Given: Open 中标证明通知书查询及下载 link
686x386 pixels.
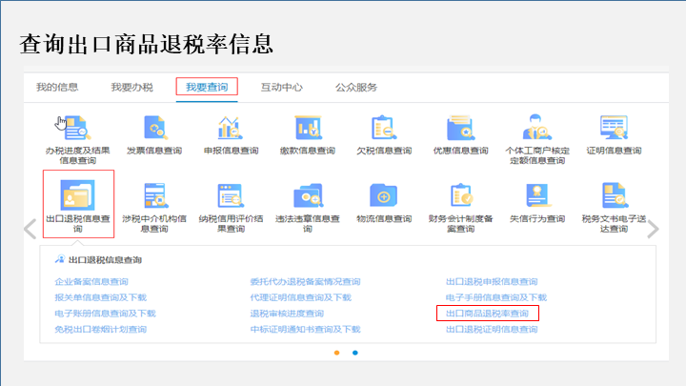Looking at the screenshot, I should 306,329.
